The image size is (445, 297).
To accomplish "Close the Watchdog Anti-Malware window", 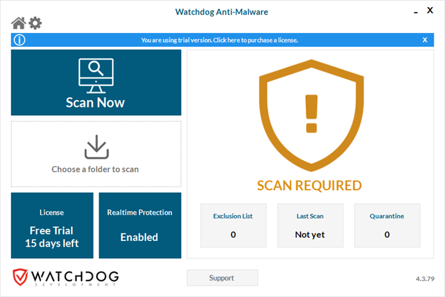I will 430,11.
